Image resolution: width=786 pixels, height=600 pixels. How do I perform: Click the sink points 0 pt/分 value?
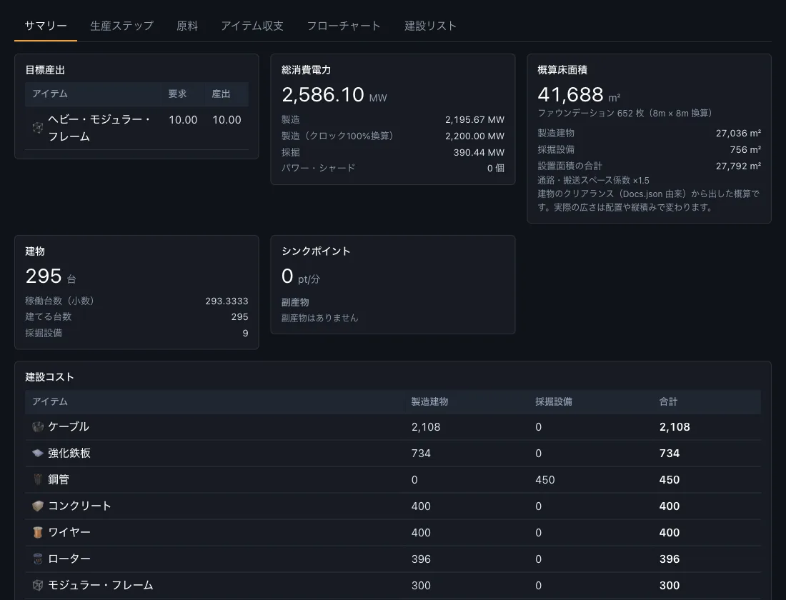click(301, 276)
